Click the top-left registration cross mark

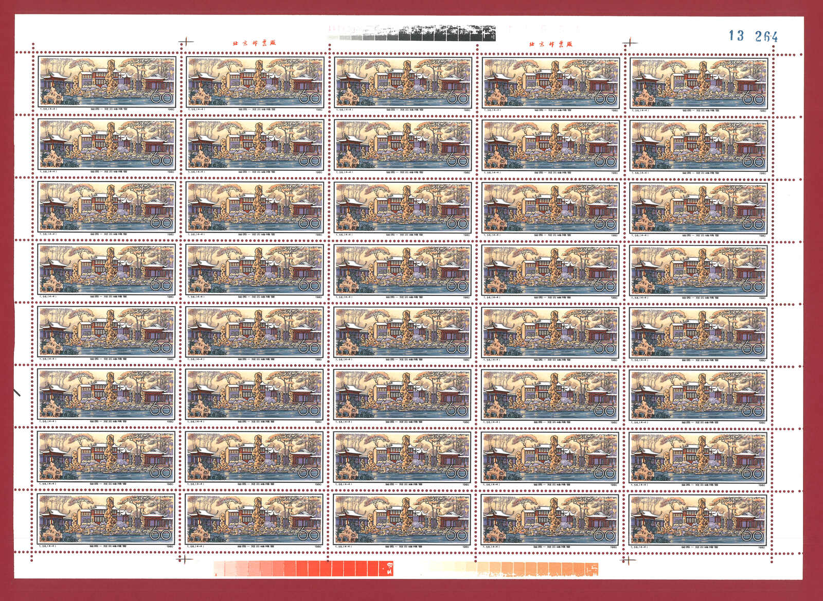point(186,42)
